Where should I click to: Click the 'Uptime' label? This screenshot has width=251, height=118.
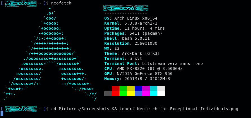(112, 28)
